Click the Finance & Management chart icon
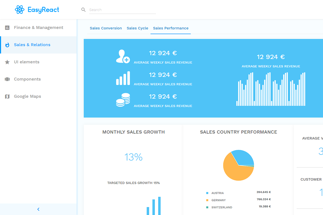 [7, 28]
